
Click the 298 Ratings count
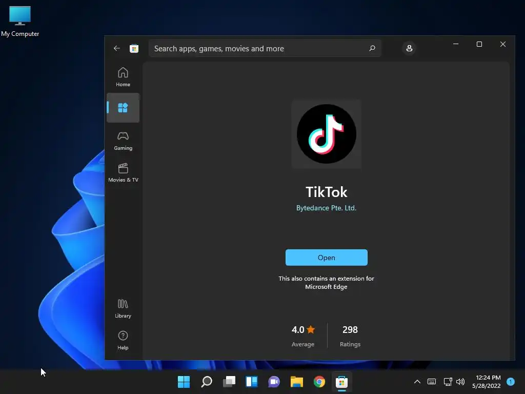pos(350,336)
